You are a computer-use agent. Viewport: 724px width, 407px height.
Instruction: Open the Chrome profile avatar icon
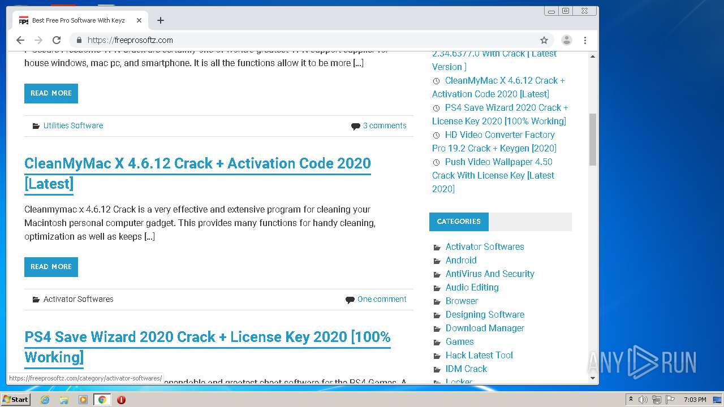click(566, 40)
